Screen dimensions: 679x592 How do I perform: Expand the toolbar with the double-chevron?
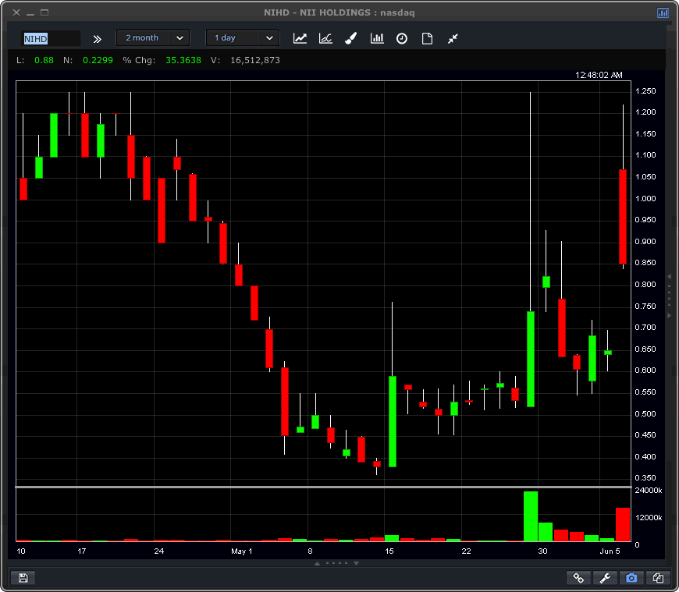[x=97, y=38]
